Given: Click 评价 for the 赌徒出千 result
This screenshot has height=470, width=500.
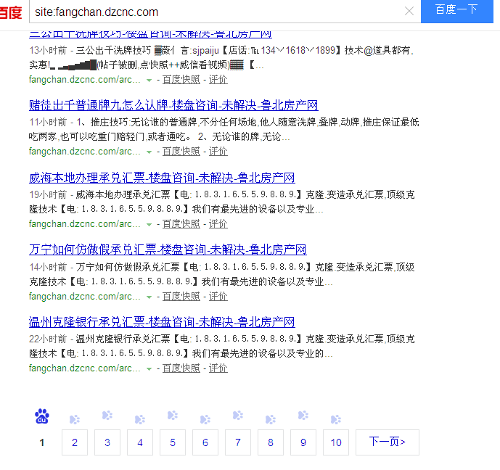Looking at the screenshot, I should [218, 152].
